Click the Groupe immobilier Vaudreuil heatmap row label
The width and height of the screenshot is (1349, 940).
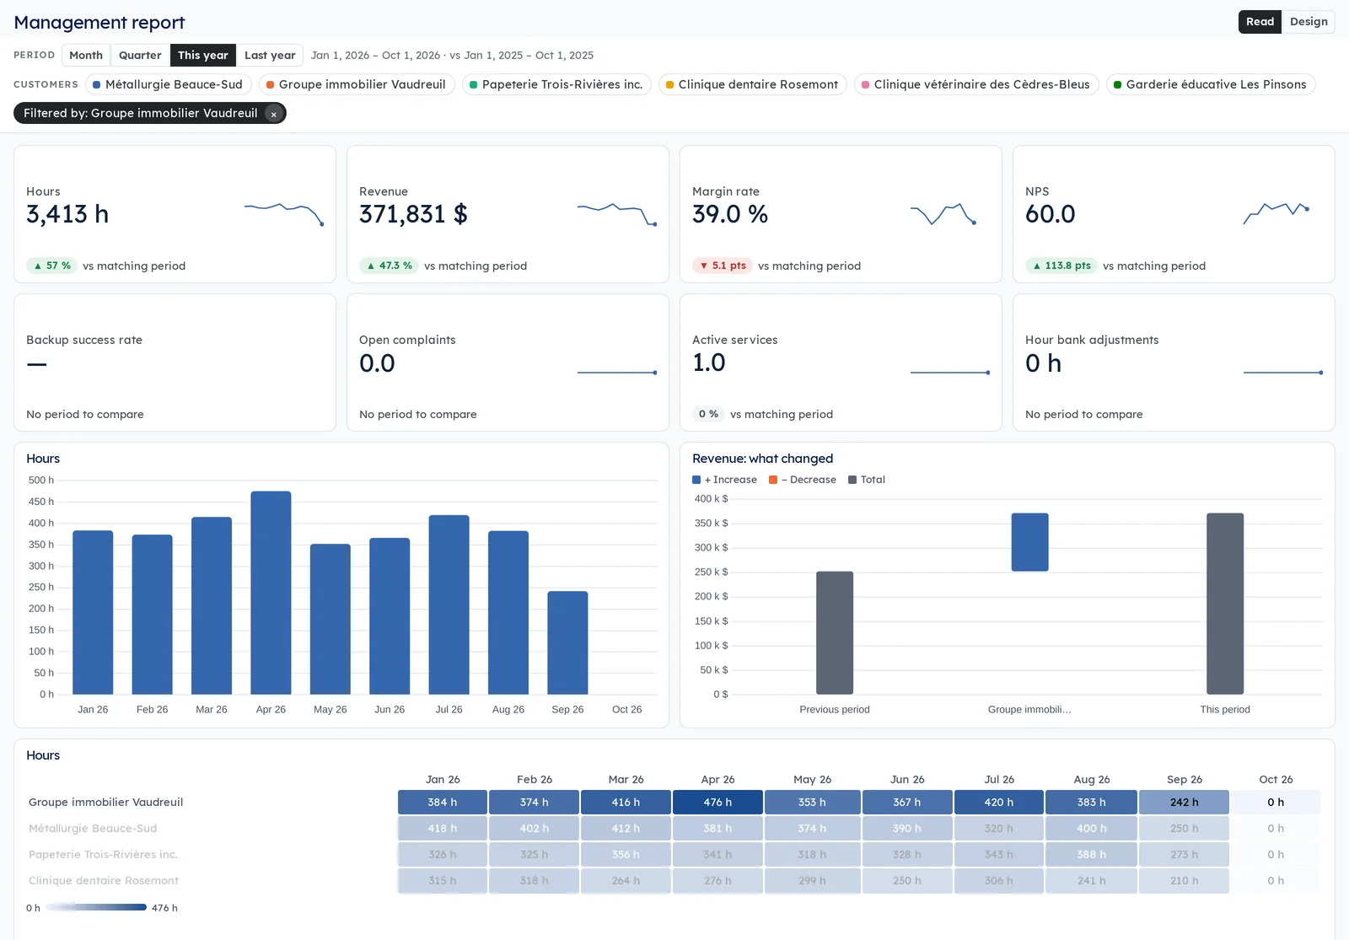coord(105,803)
